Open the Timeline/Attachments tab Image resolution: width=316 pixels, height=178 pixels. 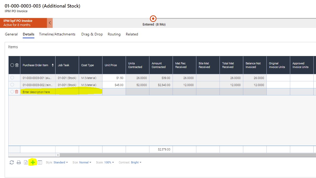tap(57, 34)
